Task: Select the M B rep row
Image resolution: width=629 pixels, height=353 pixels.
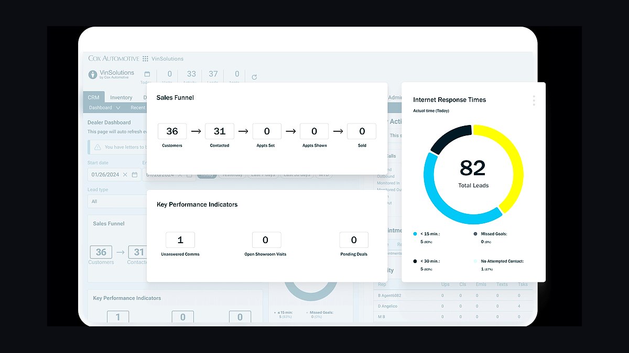Action: point(453,316)
